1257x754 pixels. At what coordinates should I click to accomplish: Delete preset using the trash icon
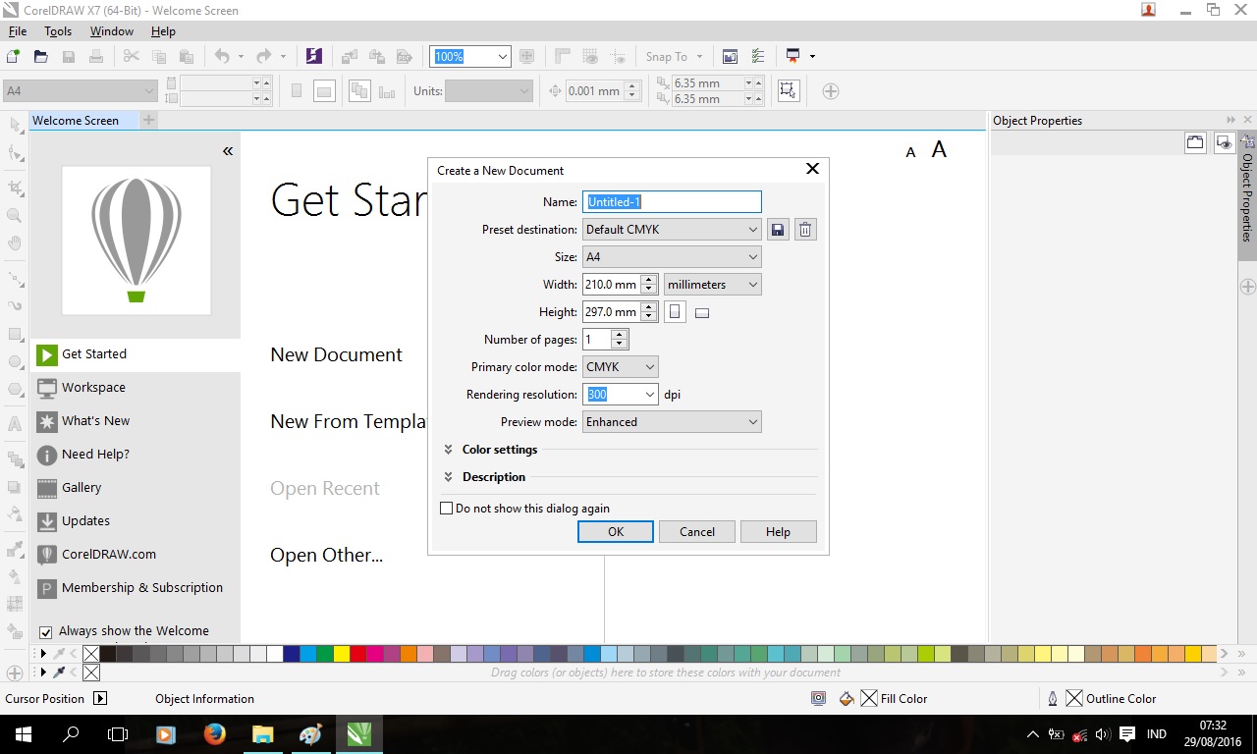point(805,230)
